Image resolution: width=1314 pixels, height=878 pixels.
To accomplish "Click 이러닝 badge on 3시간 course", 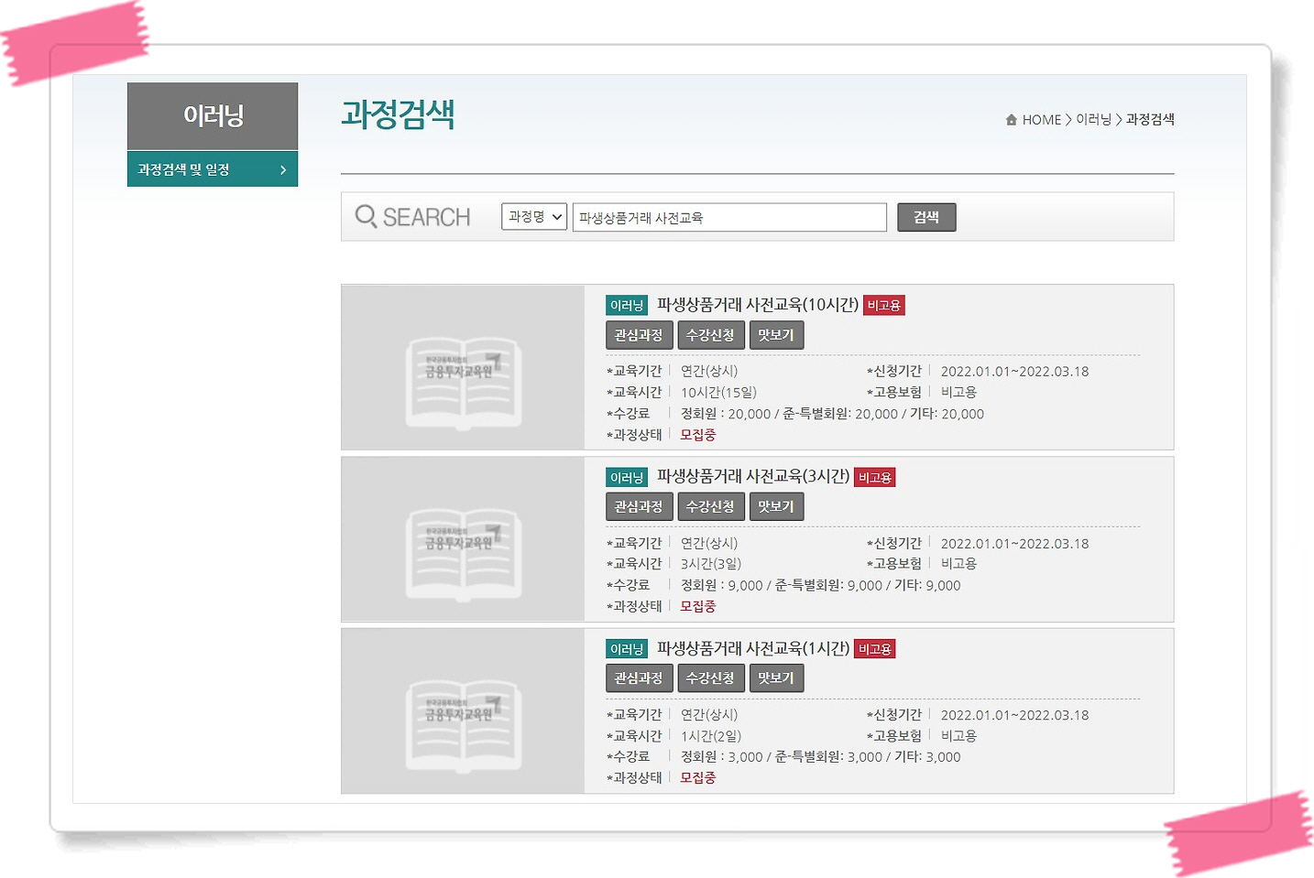I will (627, 478).
